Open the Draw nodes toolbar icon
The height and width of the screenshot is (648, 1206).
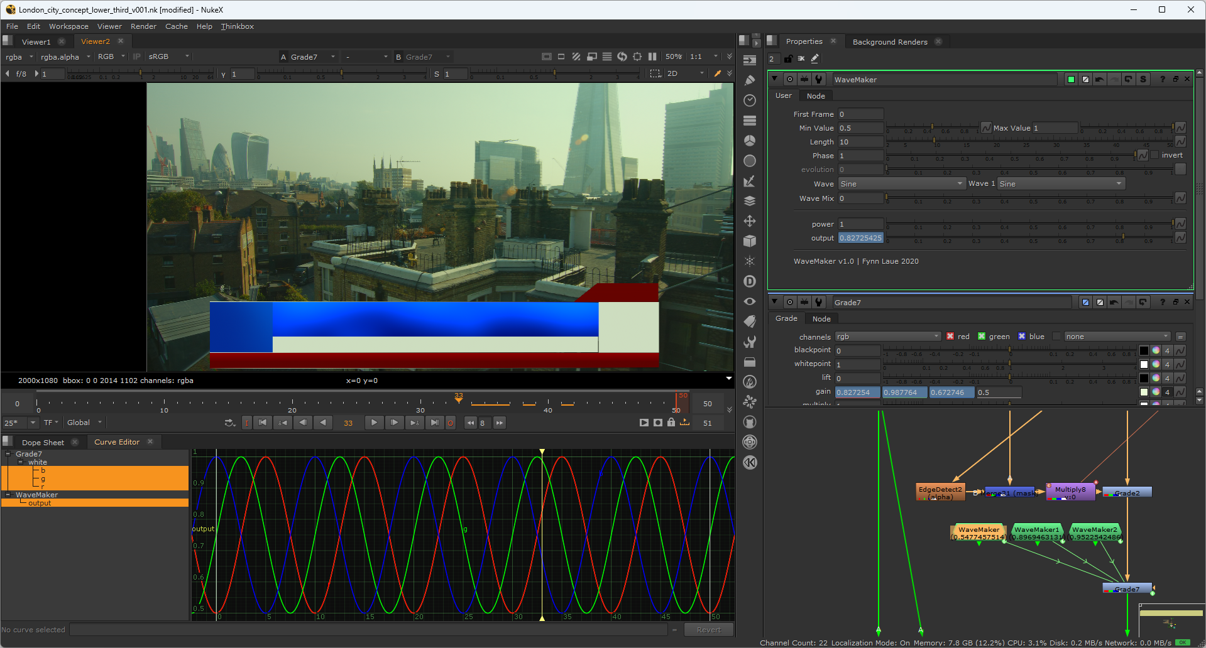[749, 80]
